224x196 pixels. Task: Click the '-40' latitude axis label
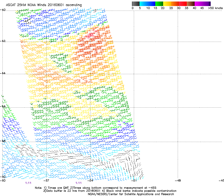[3, 10]
